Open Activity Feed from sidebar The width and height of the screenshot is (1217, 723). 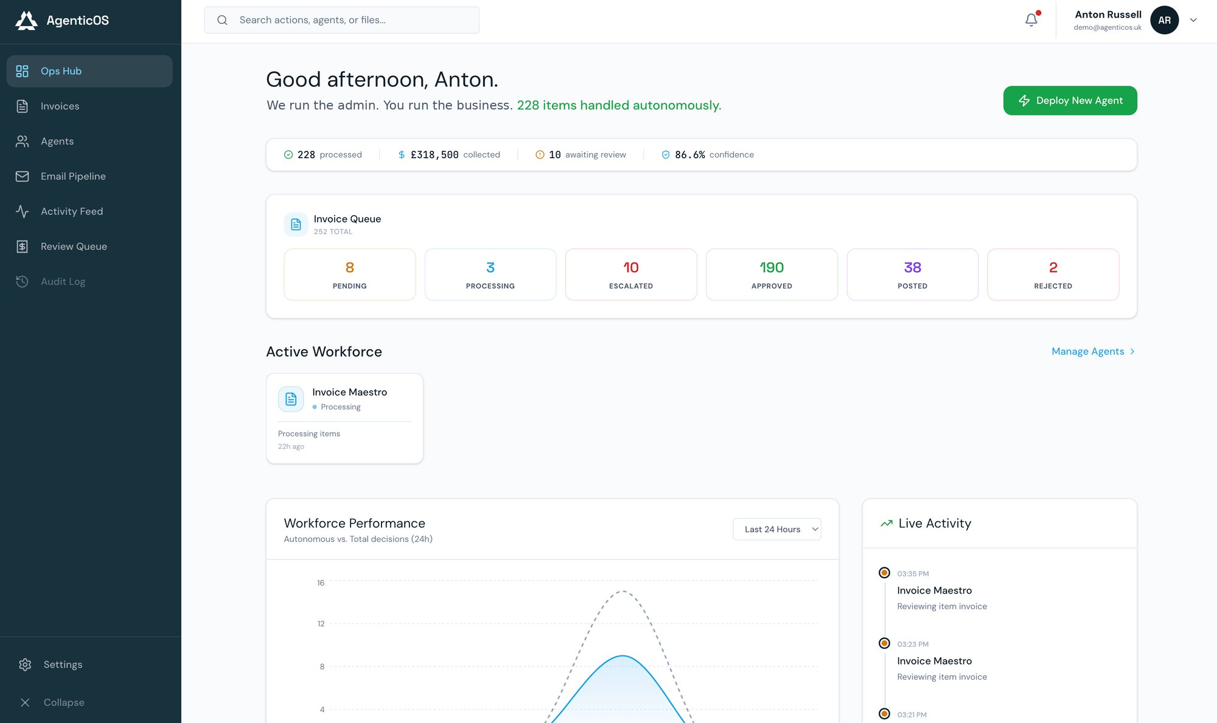click(x=89, y=212)
